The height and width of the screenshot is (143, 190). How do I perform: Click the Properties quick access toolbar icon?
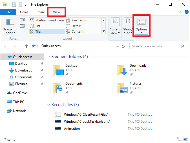pos(14,5)
